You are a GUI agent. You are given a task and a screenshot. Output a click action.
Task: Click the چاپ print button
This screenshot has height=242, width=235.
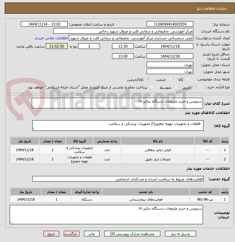point(92,234)
